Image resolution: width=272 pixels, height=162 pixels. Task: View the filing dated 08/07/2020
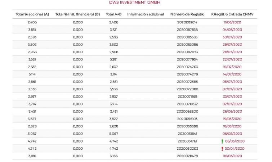pyautogui.click(x=232, y=82)
